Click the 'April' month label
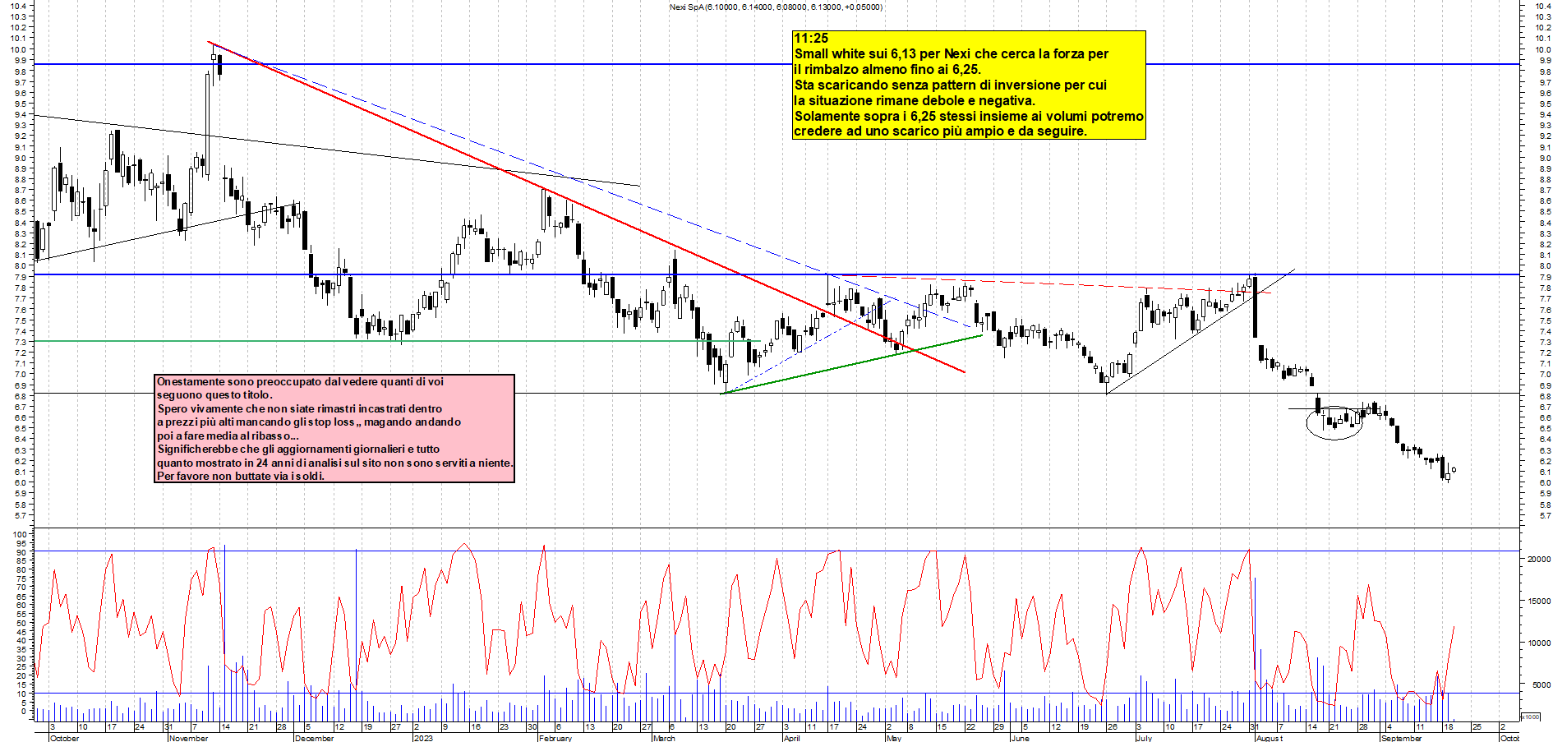Screen dimensions: 1553x742 [x=791, y=738]
